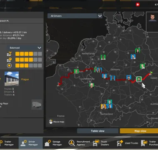Select the Driver Manager tab
Screen dimensions: 158x150
(x=31, y=143)
